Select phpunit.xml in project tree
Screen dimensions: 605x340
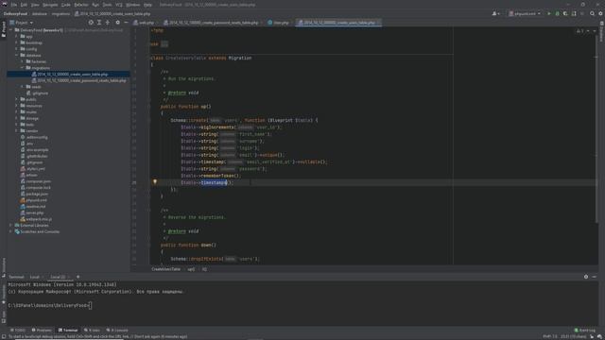click(x=34, y=200)
